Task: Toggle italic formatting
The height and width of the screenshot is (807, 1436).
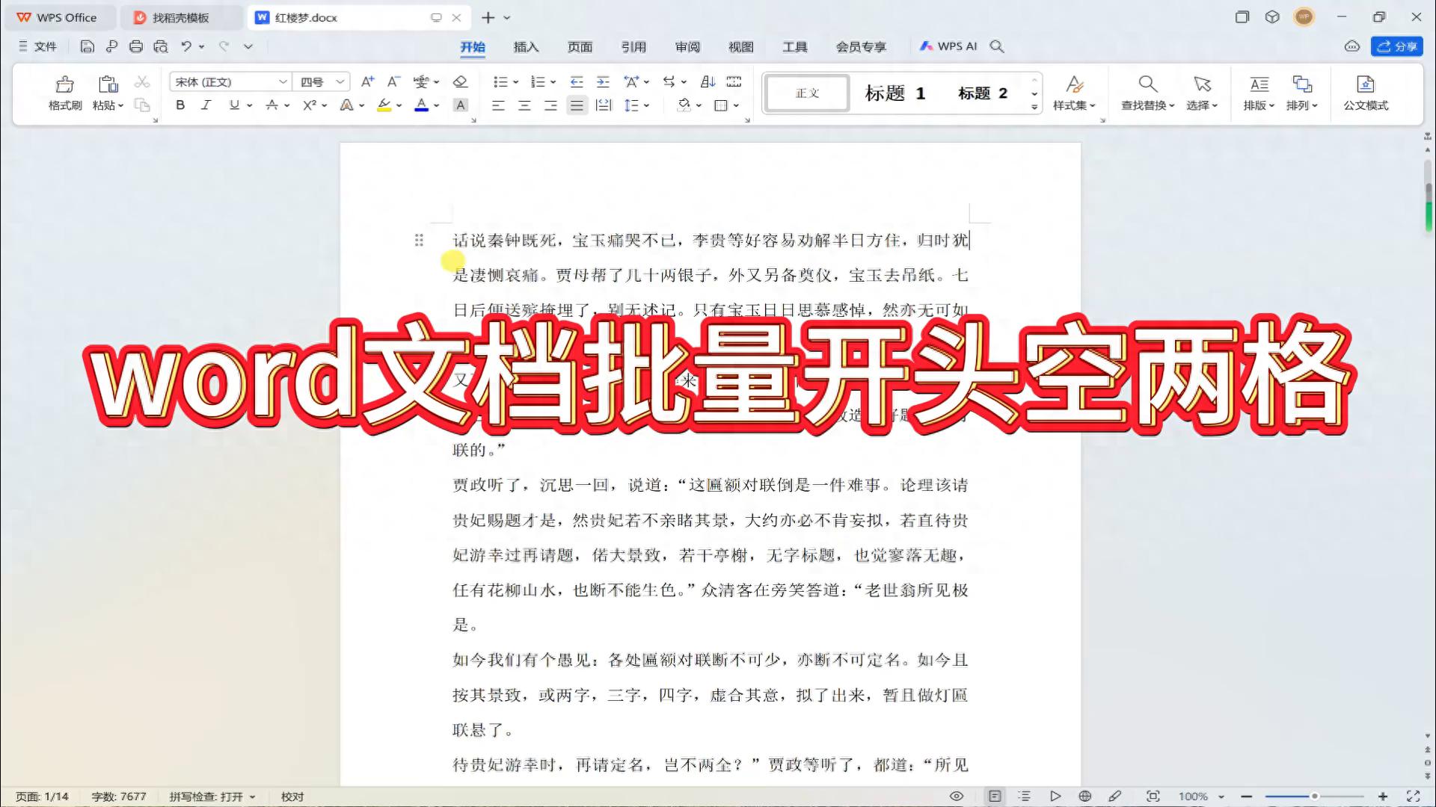Action: click(x=206, y=105)
